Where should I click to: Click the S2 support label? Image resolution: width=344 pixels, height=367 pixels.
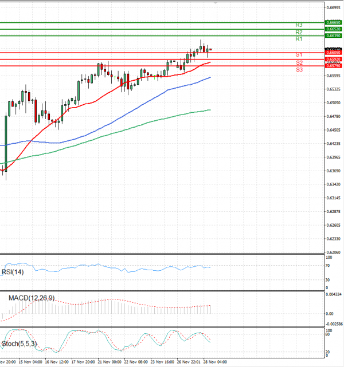click(299, 62)
